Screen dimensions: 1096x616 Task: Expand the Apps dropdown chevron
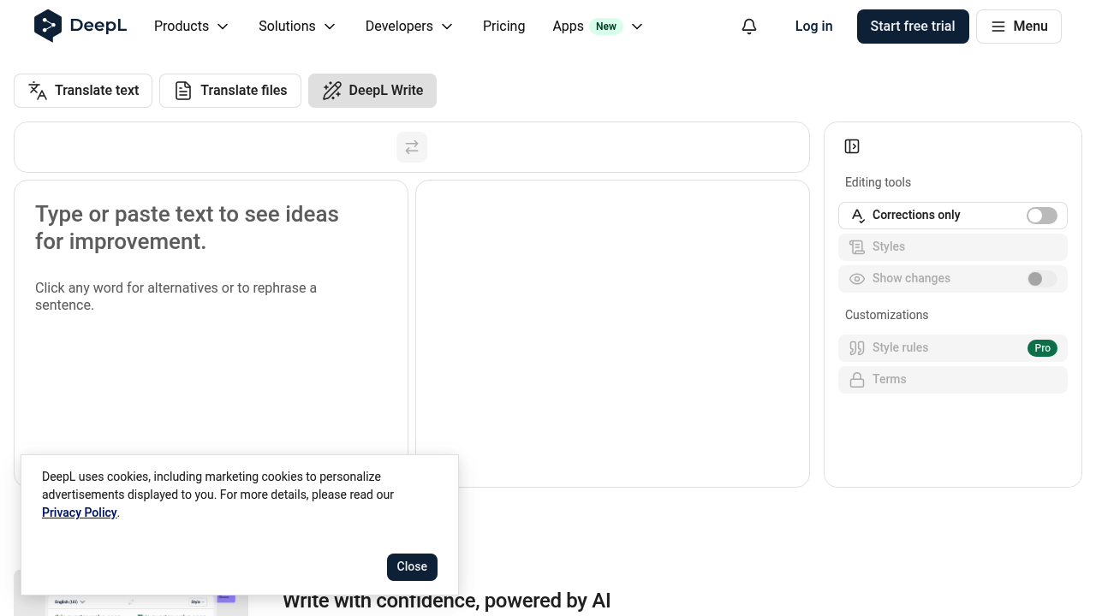point(637,27)
